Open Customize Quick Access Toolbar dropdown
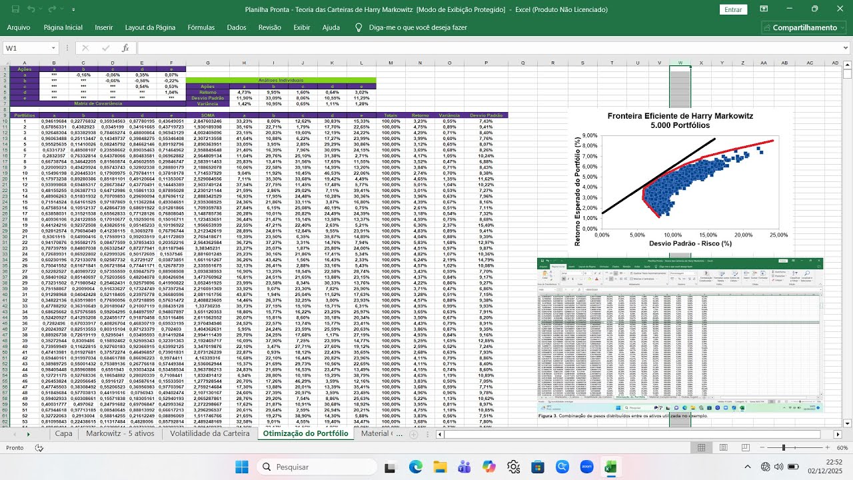The height and width of the screenshot is (480, 853). click(73, 10)
